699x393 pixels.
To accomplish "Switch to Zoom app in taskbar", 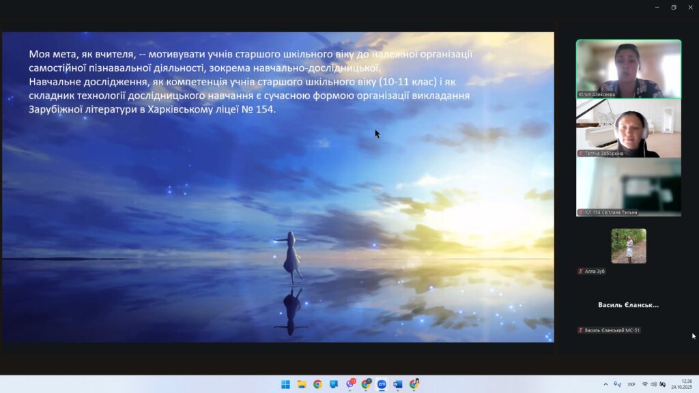I will [x=382, y=384].
